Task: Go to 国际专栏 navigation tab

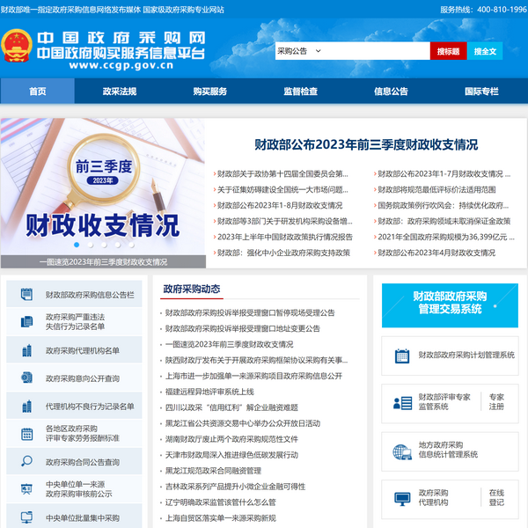Action: (481, 92)
